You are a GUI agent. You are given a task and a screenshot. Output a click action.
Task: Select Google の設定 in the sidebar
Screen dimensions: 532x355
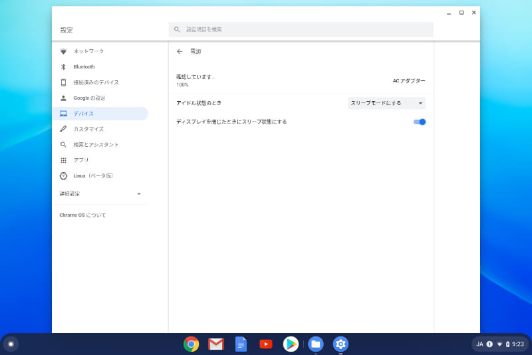tap(100, 98)
